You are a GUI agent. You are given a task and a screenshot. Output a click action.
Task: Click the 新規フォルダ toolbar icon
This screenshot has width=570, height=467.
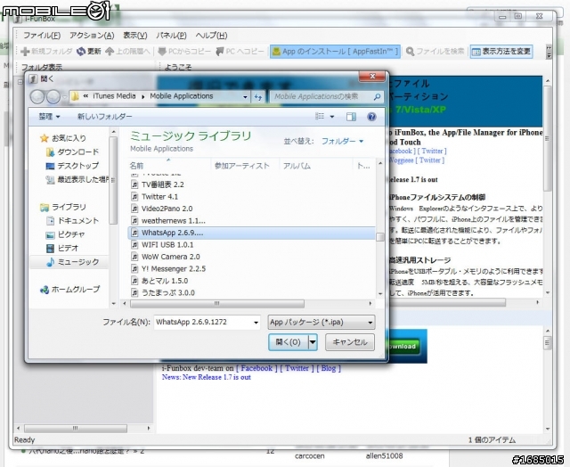(25, 52)
